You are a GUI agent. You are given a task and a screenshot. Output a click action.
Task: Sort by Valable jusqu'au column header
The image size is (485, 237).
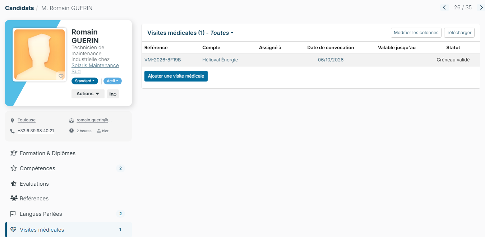coord(397,47)
